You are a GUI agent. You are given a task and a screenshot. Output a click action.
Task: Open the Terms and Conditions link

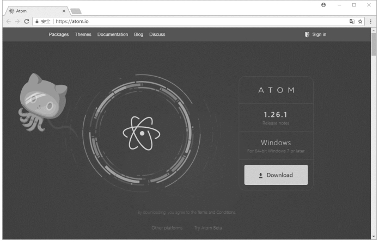point(216,212)
